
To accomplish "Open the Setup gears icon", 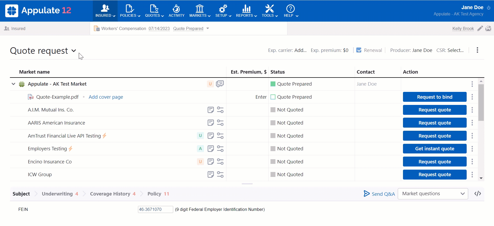I will pyautogui.click(x=223, y=8).
